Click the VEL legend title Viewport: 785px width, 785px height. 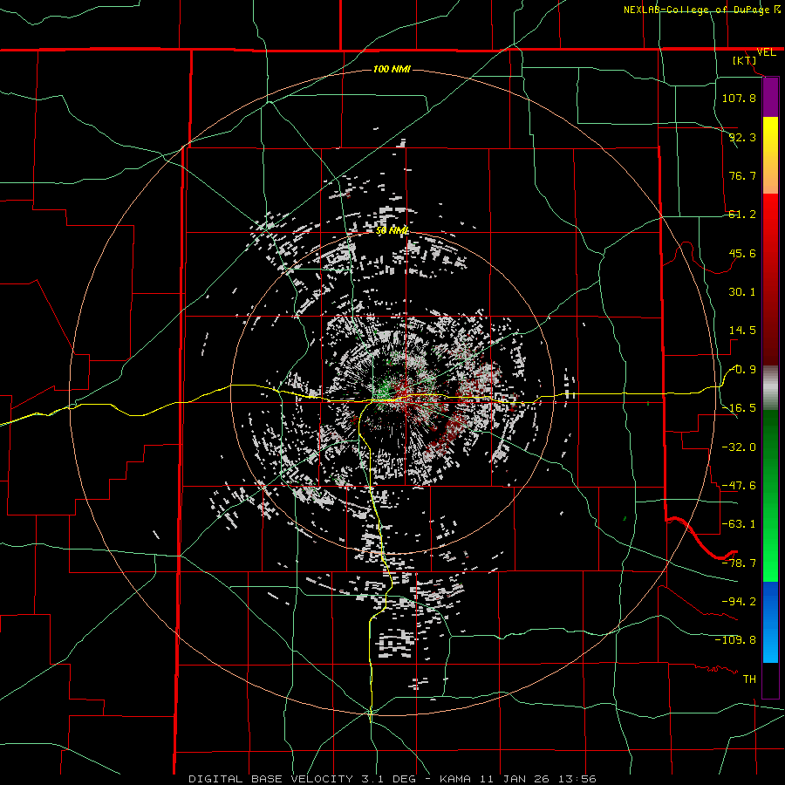click(767, 52)
